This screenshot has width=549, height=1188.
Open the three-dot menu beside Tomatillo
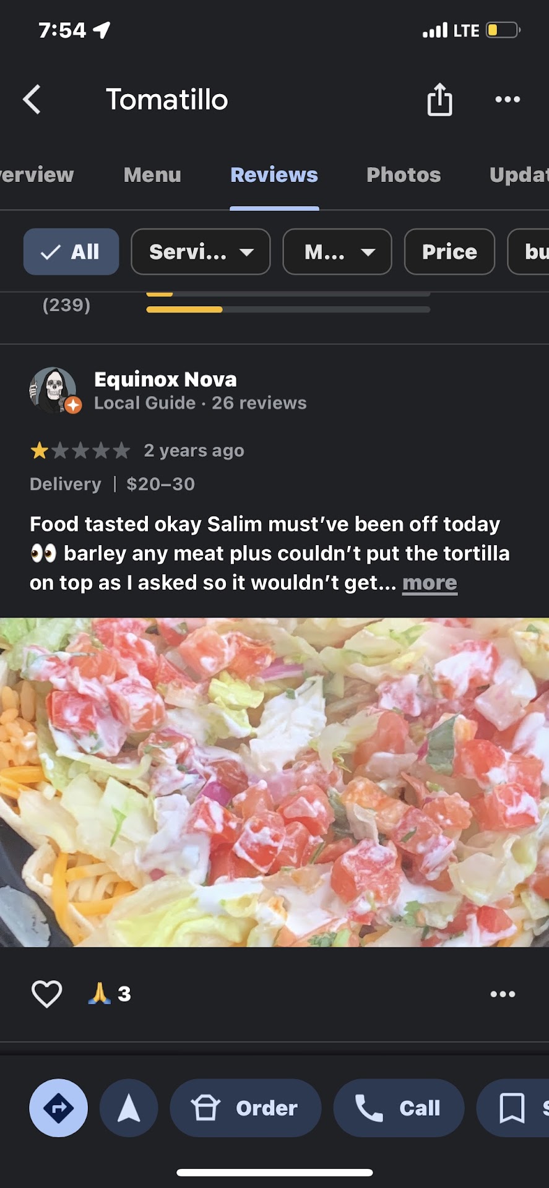pos(508,100)
